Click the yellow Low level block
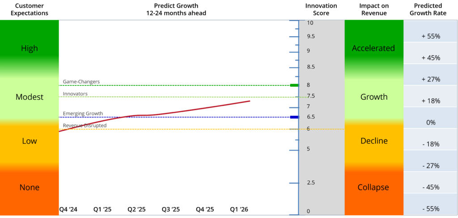 click(30, 141)
